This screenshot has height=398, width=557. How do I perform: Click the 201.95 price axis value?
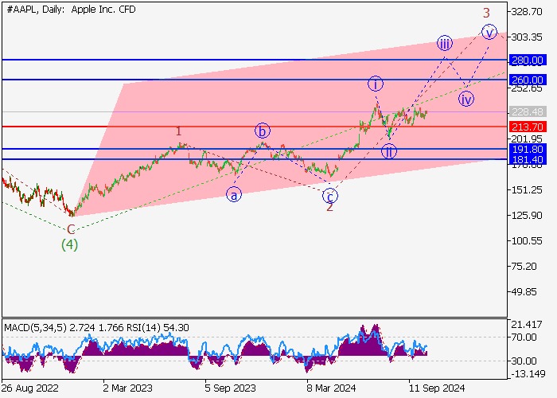coord(527,139)
